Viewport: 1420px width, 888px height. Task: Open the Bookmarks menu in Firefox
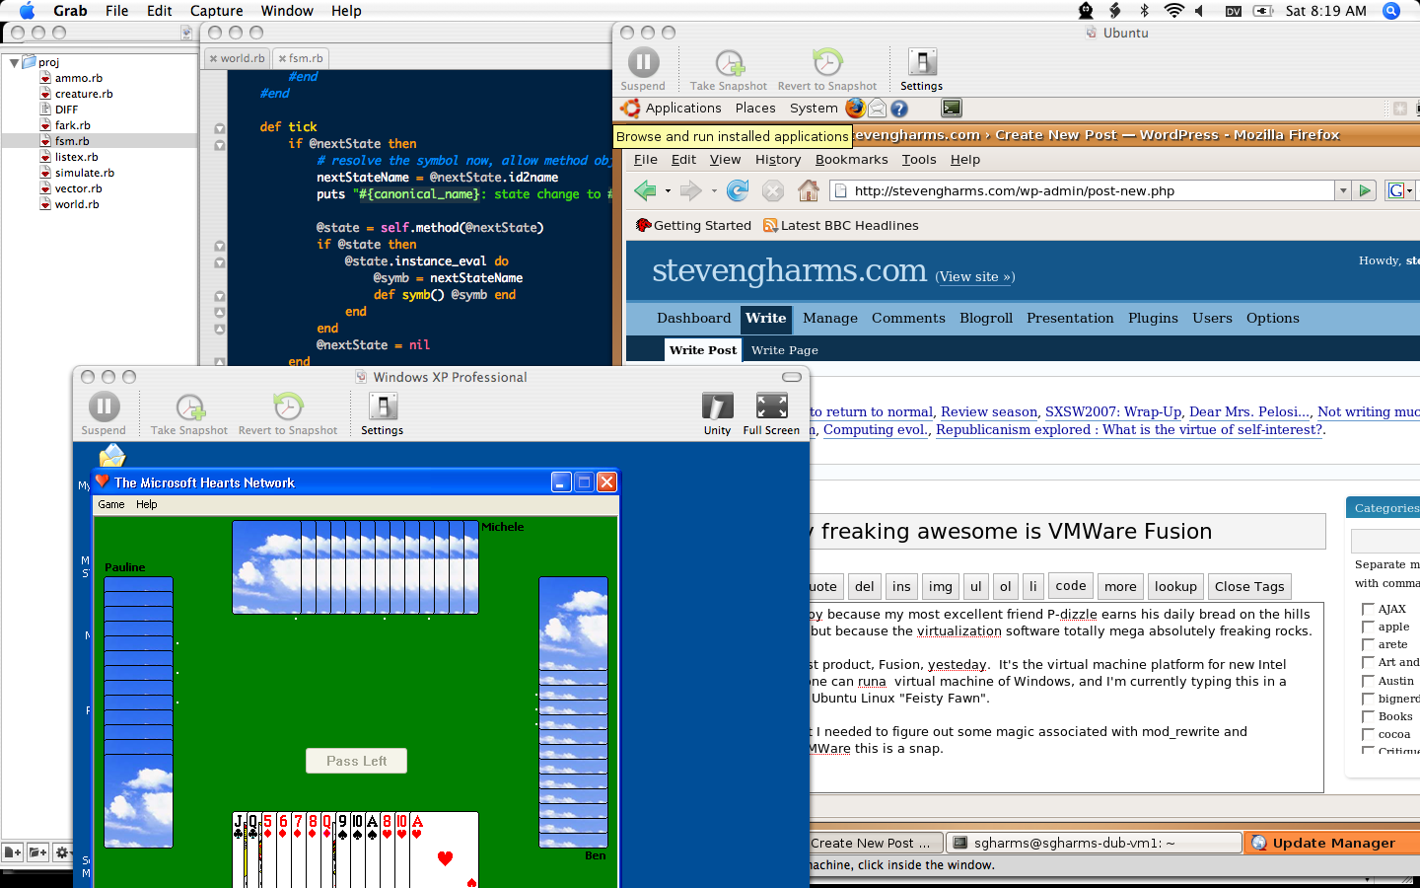851,160
